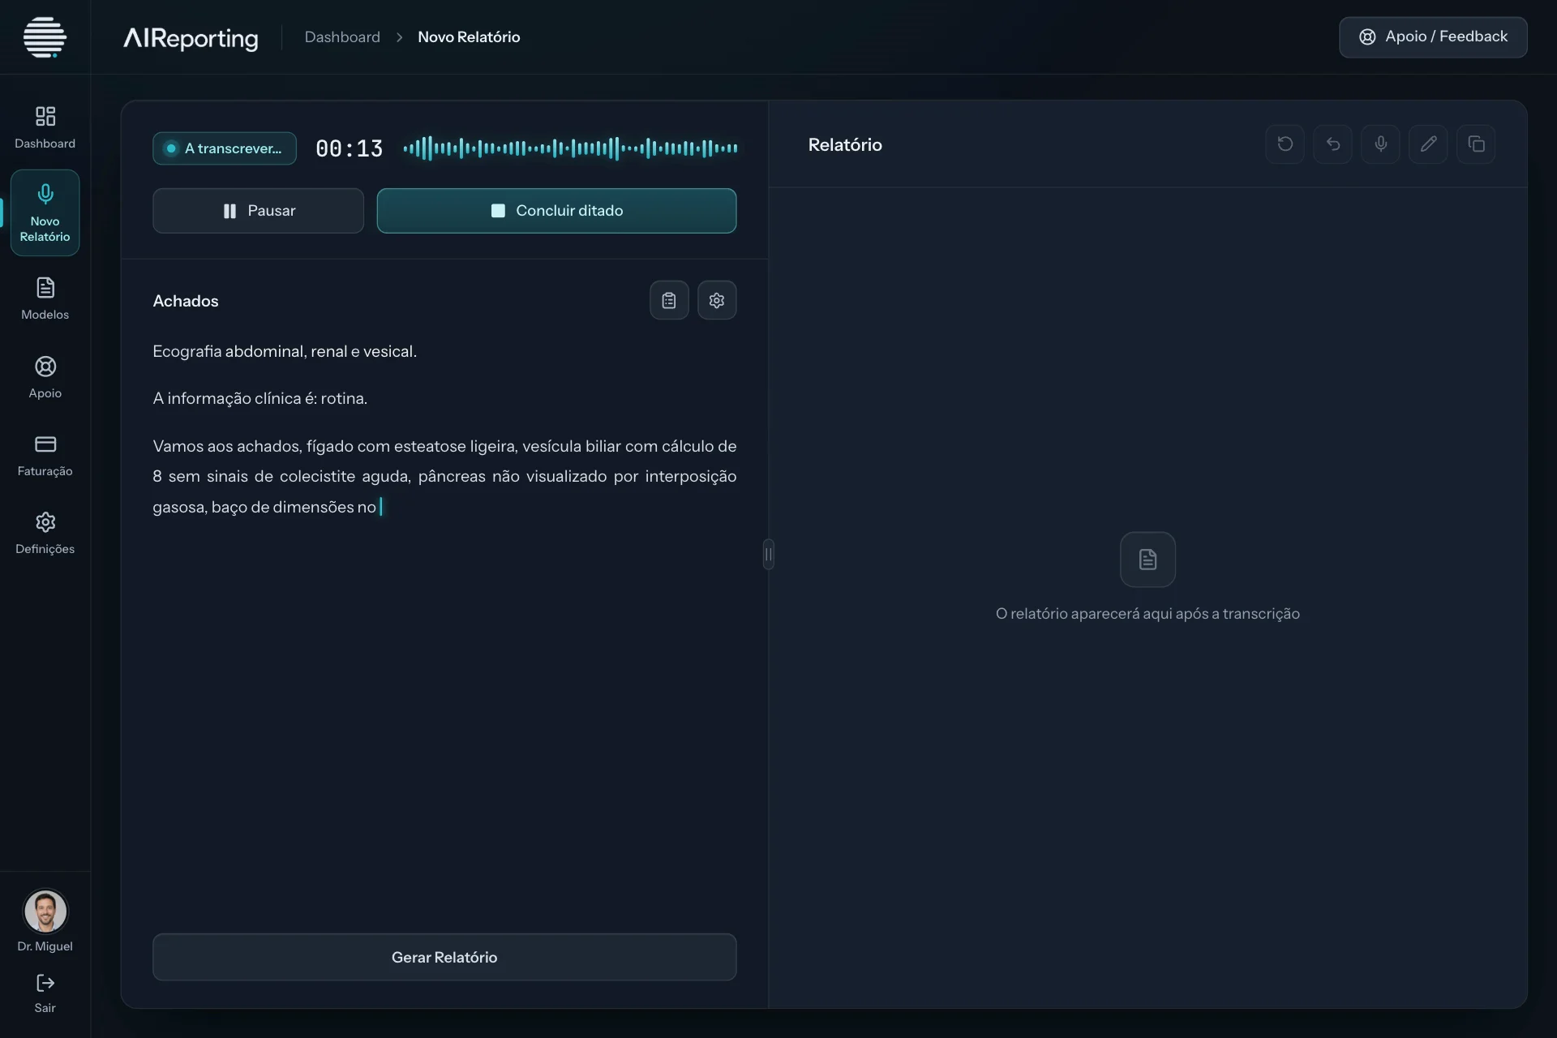Click the clipboard icon next to Achados
This screenshot has width=1557, height=1038.
[x=669, y=301]
